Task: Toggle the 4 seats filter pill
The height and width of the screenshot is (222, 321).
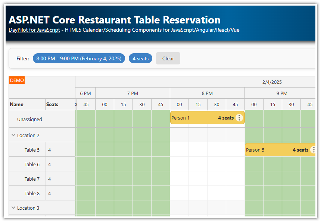Action: pos(140,58)
